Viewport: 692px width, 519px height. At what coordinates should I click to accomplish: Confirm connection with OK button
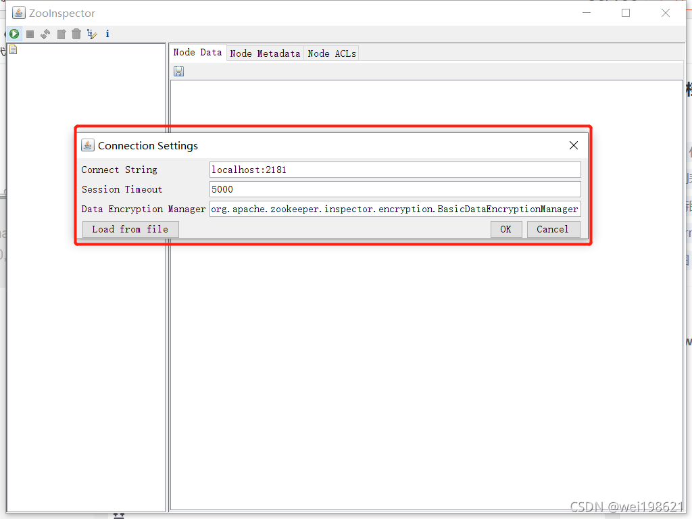click(x=506, y=229)
